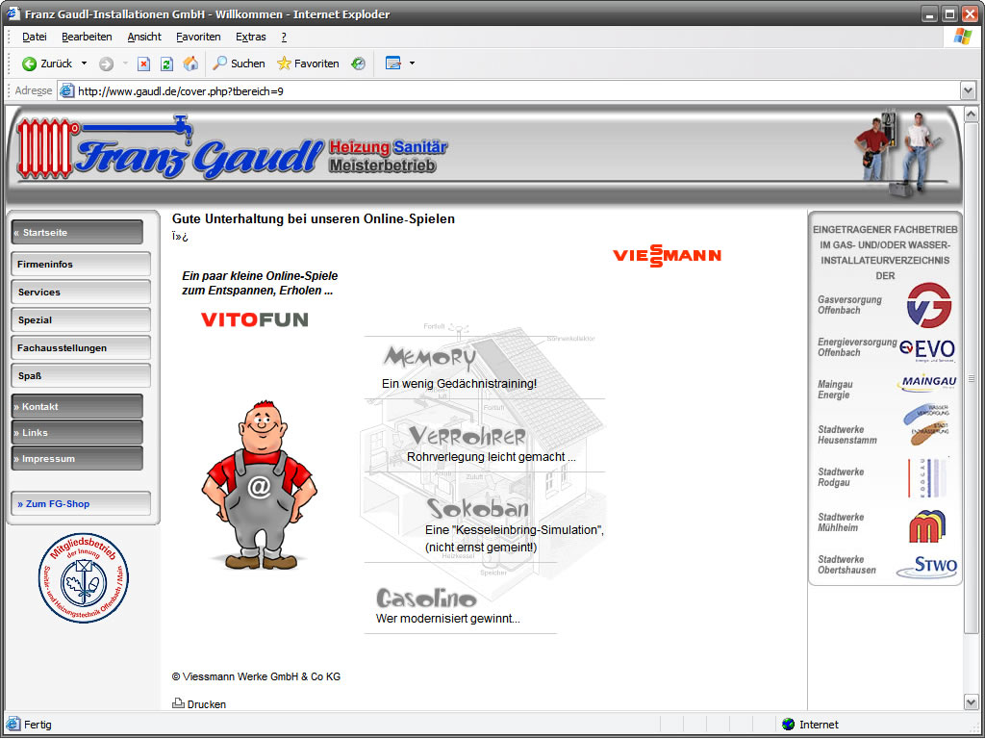
Task: Click into the address URL field
Action: click(x=509, y=91)
